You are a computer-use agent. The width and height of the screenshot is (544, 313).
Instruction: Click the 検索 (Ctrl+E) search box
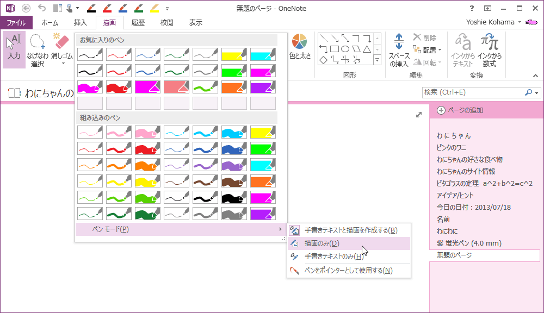pyautogui.click(x=473, y=92)
